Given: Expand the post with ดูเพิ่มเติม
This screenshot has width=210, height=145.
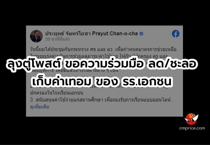Looking at the screenshot, I should (x=40, y=107).
